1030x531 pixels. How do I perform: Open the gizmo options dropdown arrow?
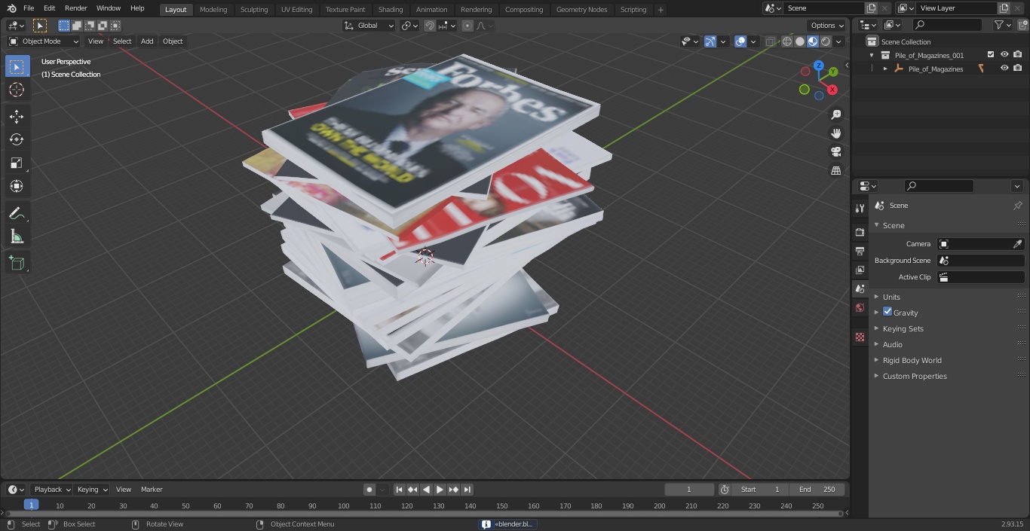(x=723, y=41)
